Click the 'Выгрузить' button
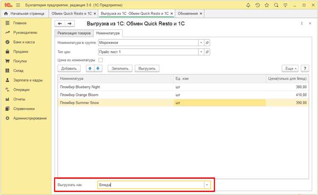The width and height of the screenshot is (318, 195). 147,69
